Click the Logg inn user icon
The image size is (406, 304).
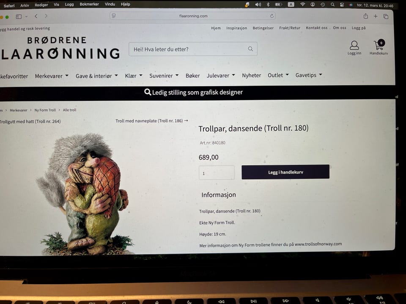(x=354, y=45)
